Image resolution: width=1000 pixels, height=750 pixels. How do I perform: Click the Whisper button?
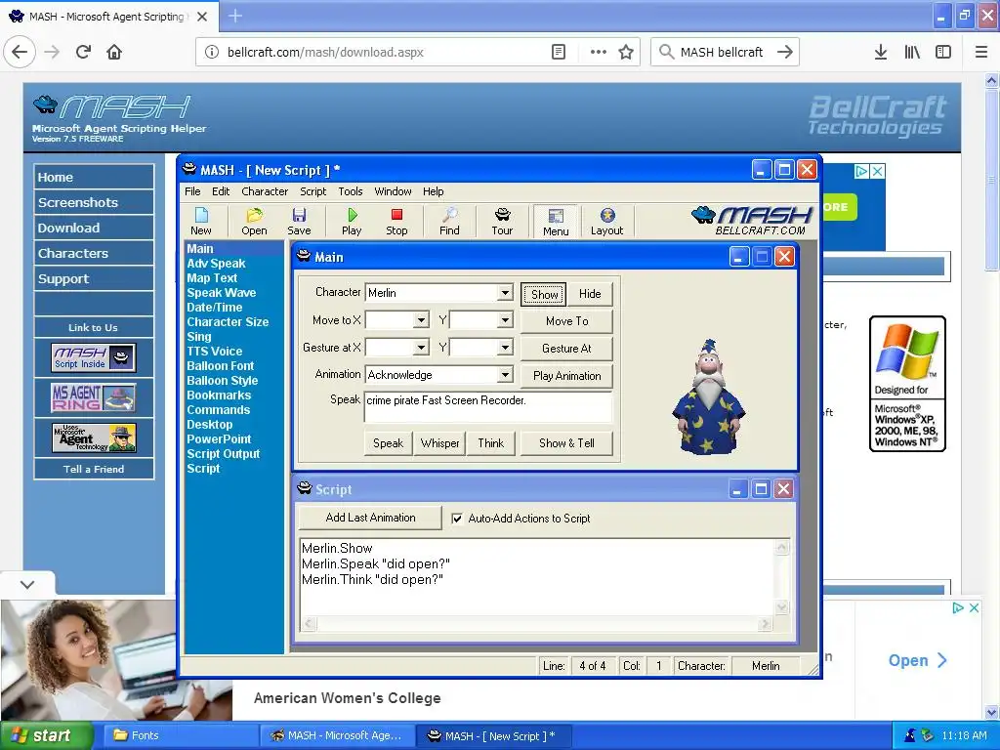[439, 443]
